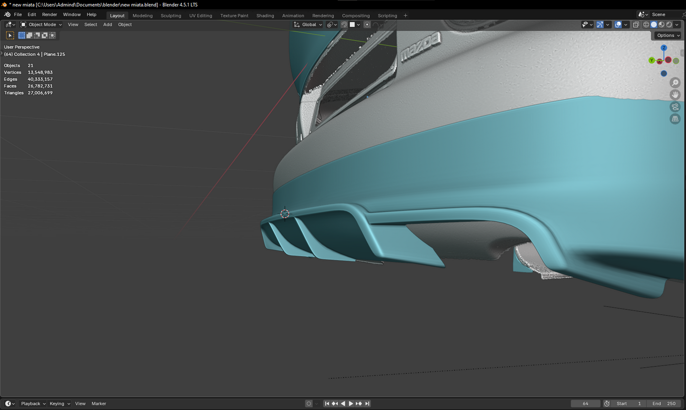The image size is (686, 410).
Task: Switch to rendered viewport shading
Action: [x=669, y=25]
